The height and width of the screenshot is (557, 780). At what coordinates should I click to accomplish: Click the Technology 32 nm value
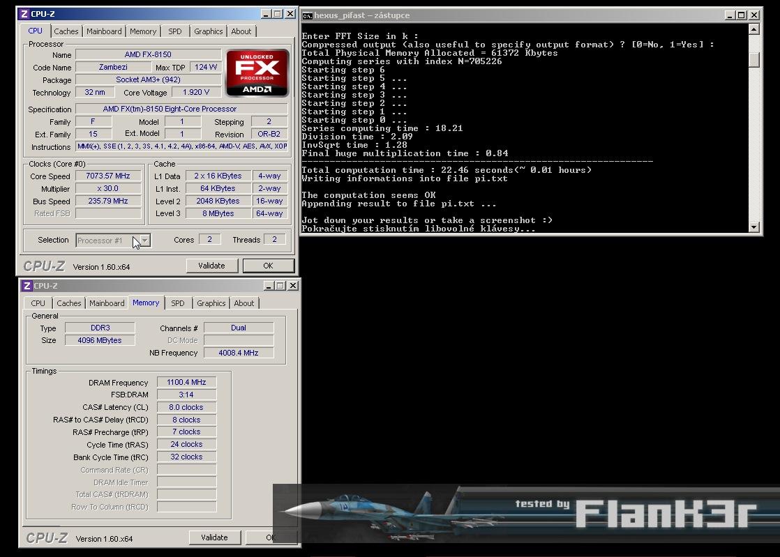point(95,93)
